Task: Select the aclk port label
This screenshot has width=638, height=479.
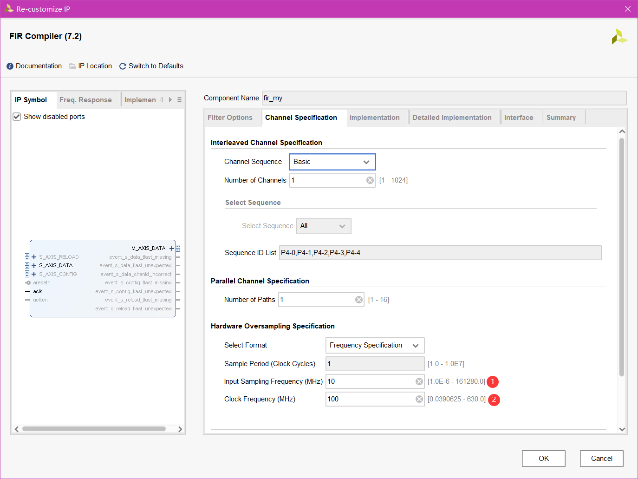Action: coord(38,292)
